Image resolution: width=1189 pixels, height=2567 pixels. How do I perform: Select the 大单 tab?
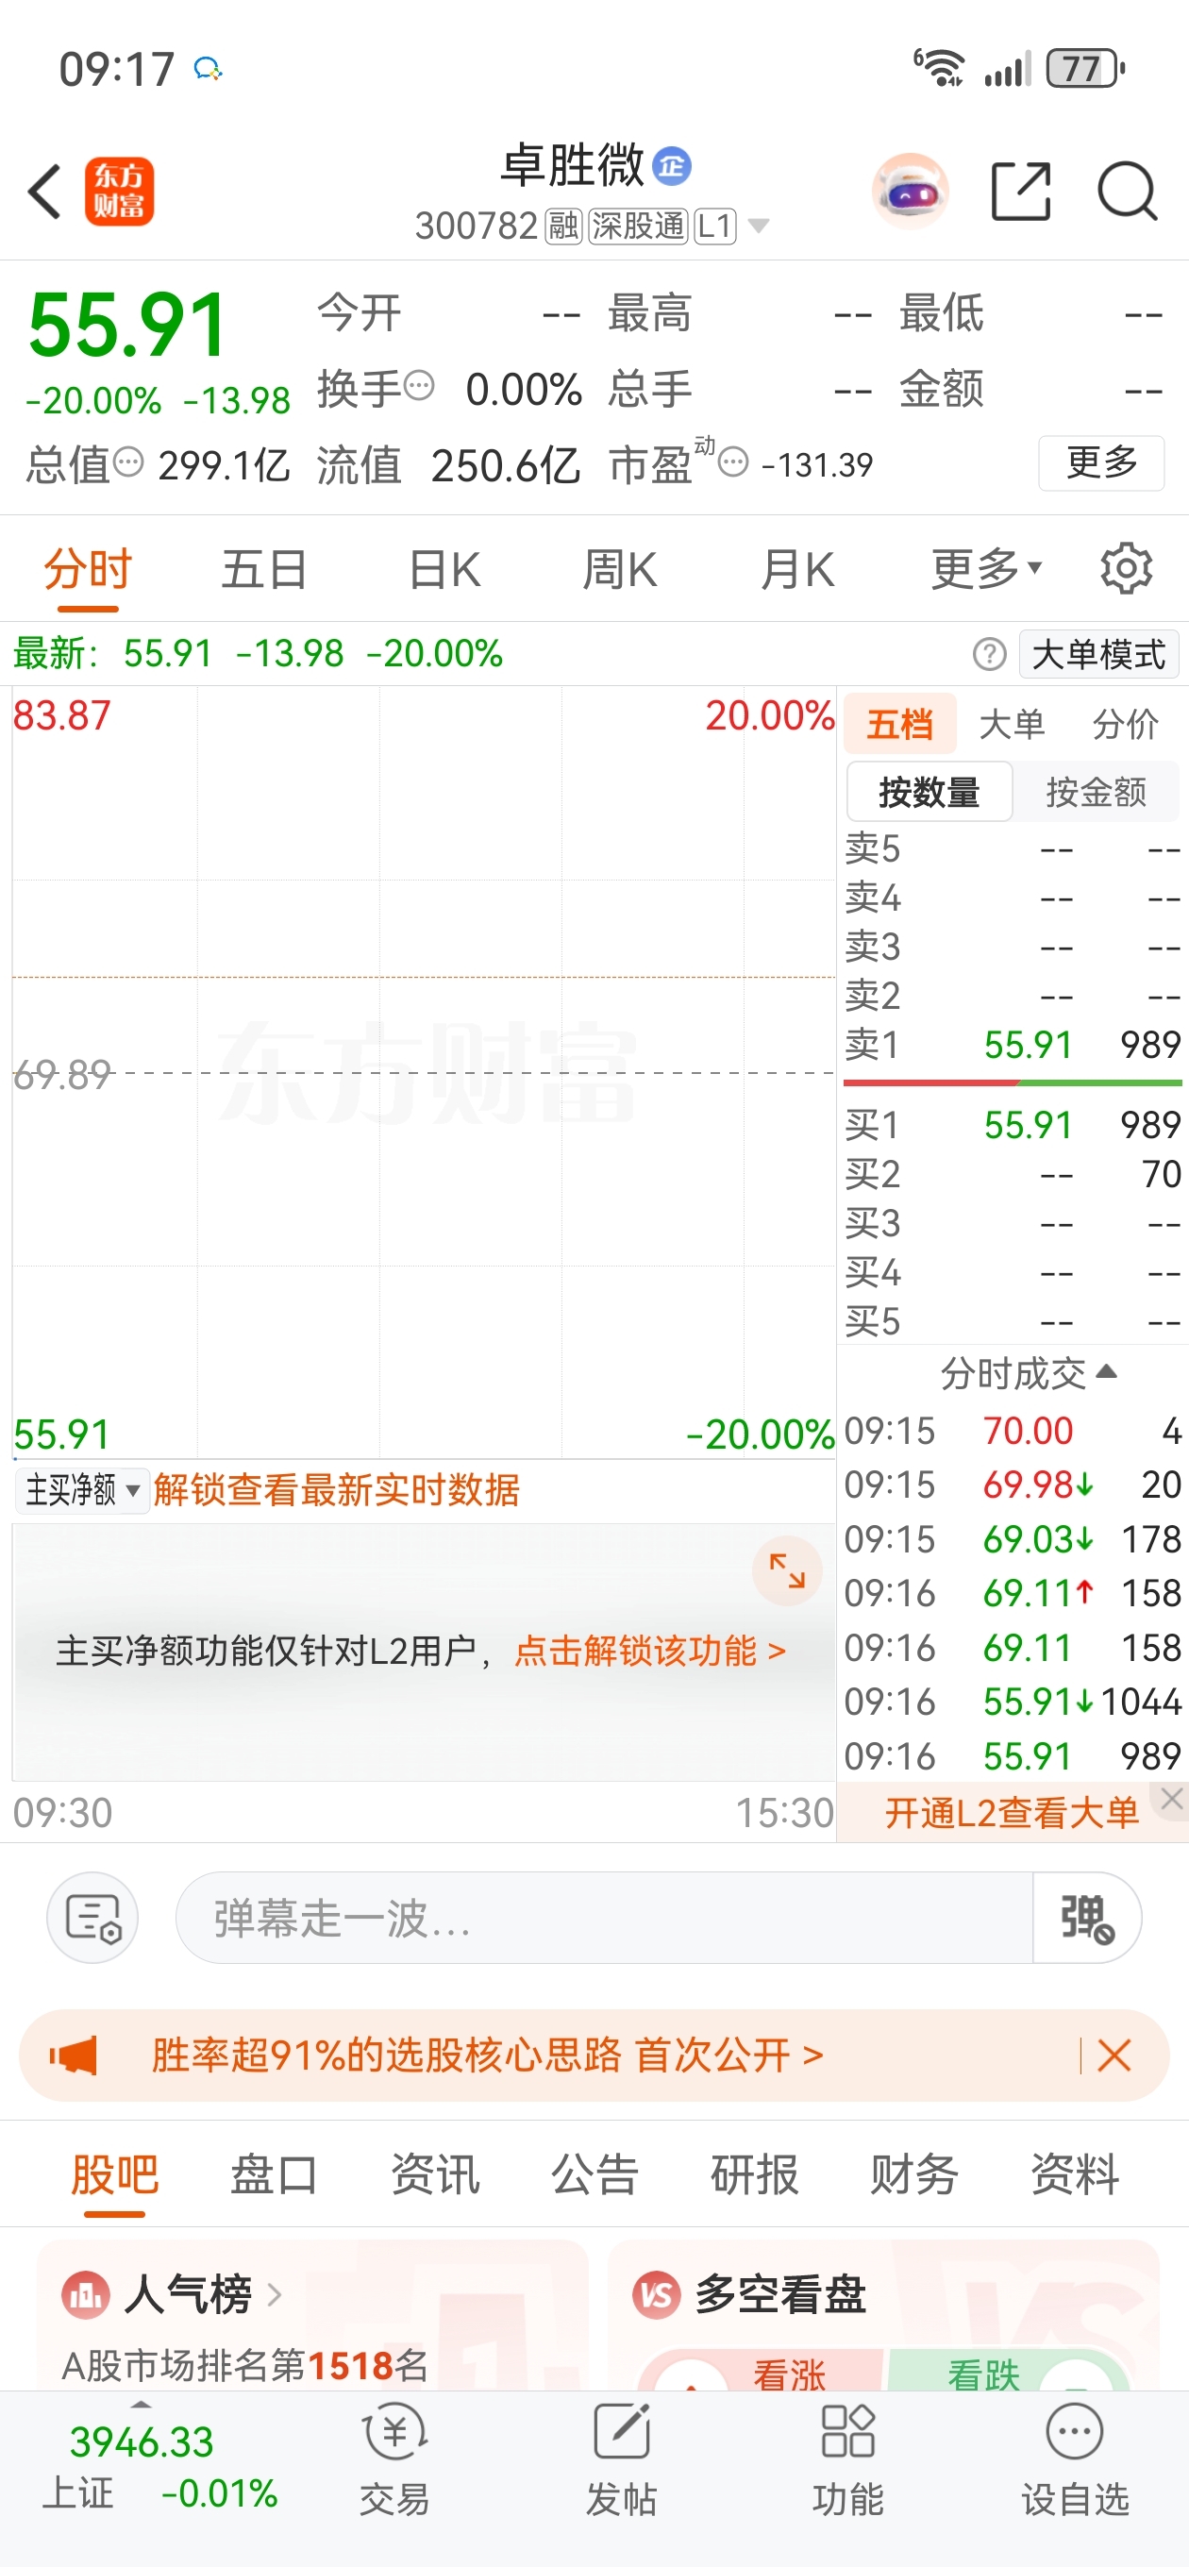pyautogui.click(x=1013, y=725)
